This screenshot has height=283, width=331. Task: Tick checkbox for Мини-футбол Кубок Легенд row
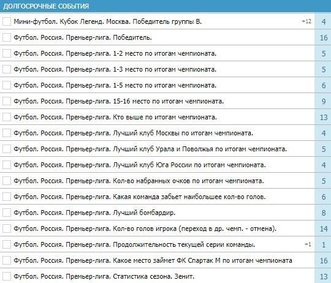tap(7, 21)
